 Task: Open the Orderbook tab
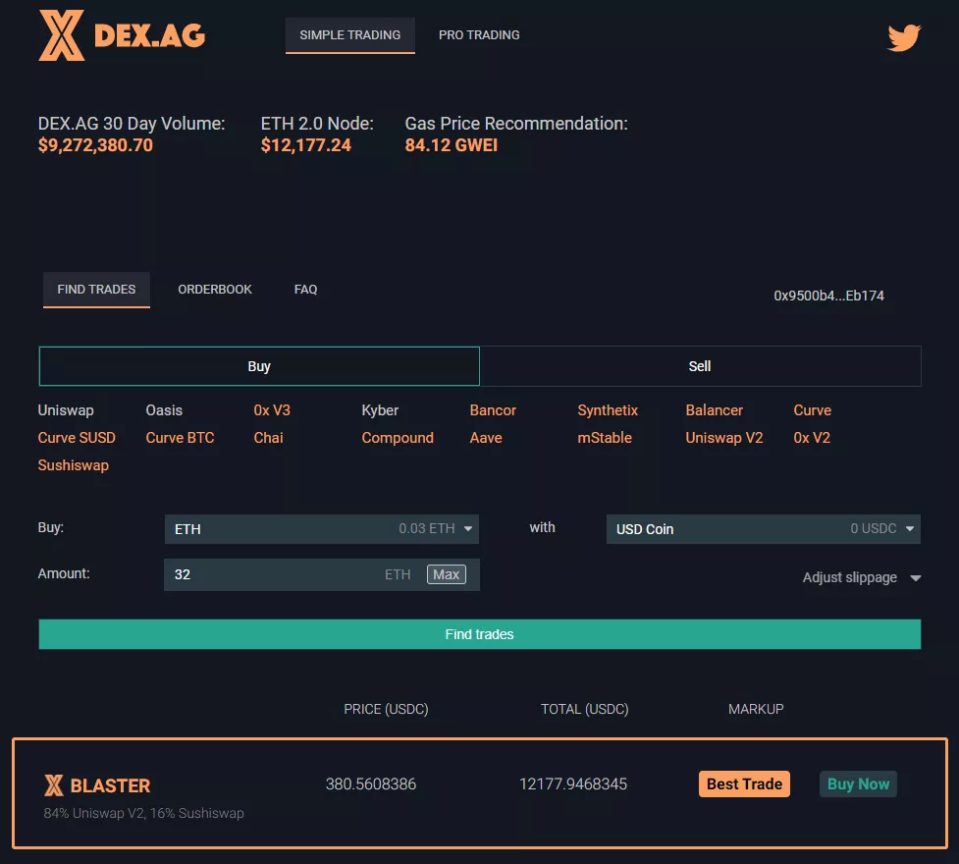215,289
